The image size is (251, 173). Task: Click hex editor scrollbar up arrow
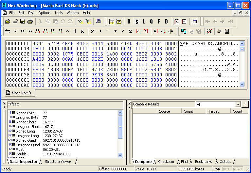pyautogui.click(x=242, y=43)
